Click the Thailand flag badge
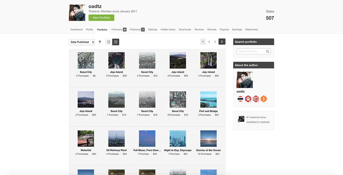The image size is (343, 175). [x=240, y=99]
